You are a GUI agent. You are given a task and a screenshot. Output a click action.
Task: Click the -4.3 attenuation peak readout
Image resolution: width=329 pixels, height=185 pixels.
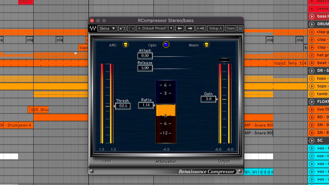coord(166,149)
